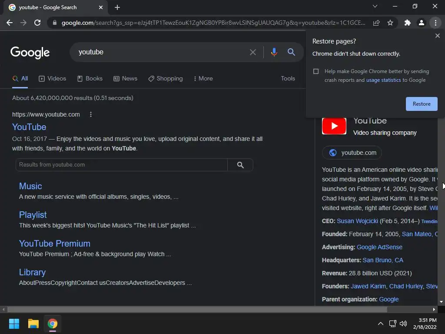Viewport: 445px width, 334px height.
Task: Open the tab search chevron in title bar
Action: (375, 6)
